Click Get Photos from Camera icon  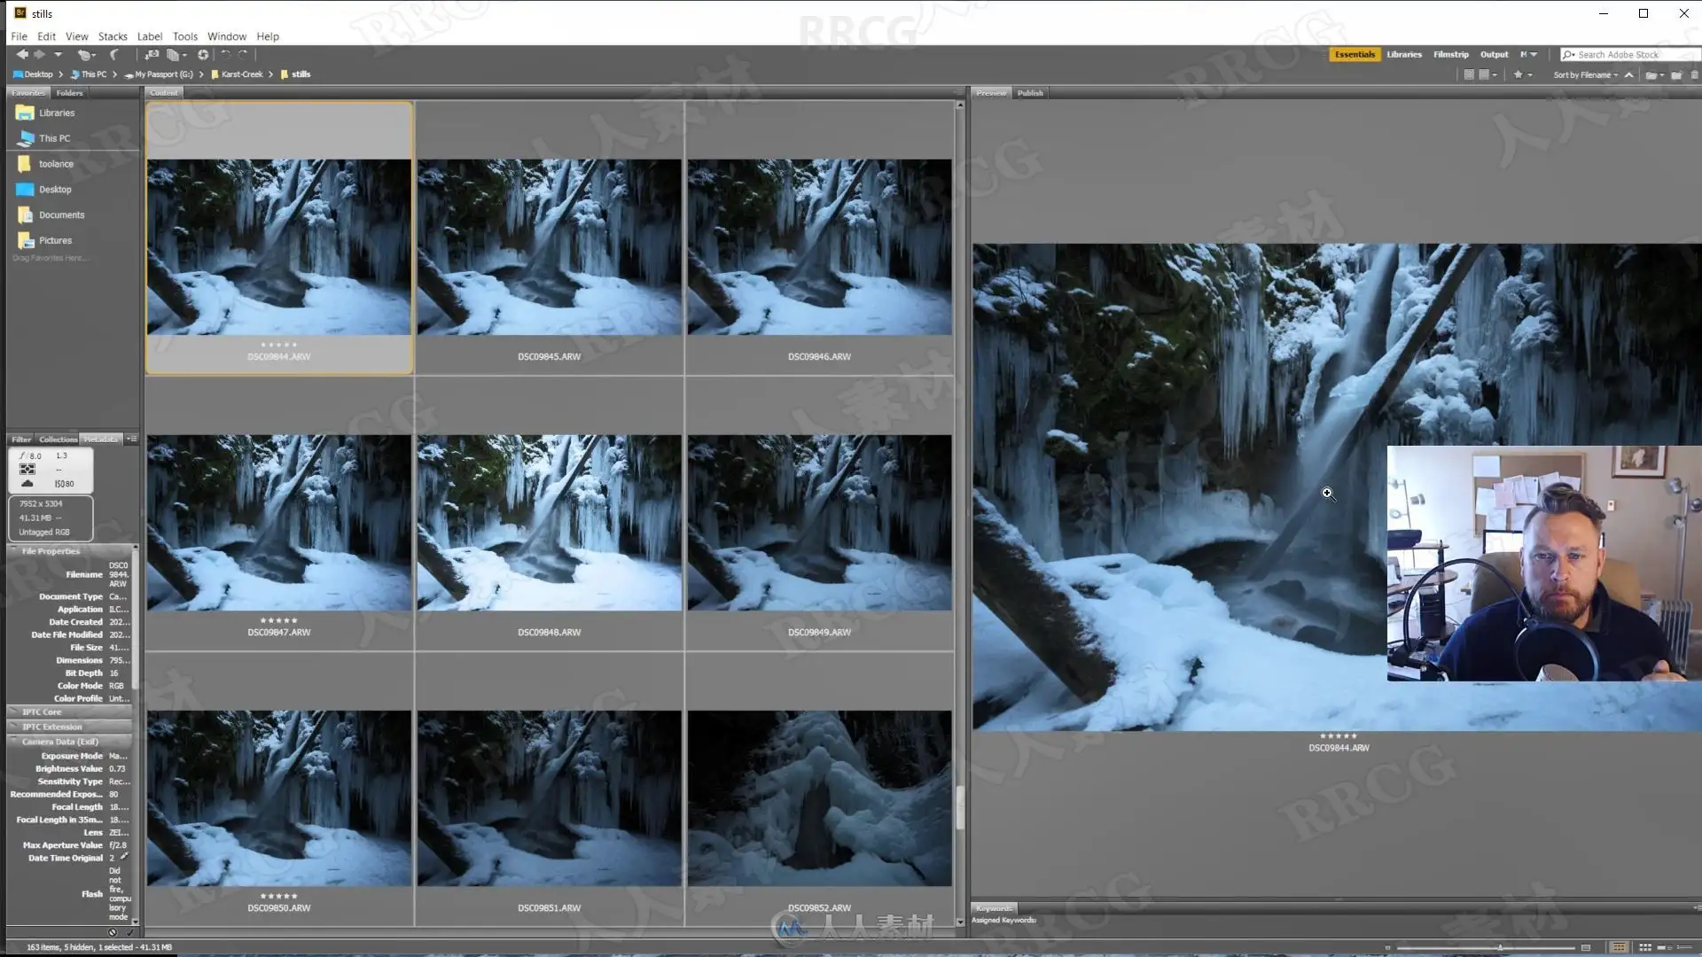(x=152, y=55)
